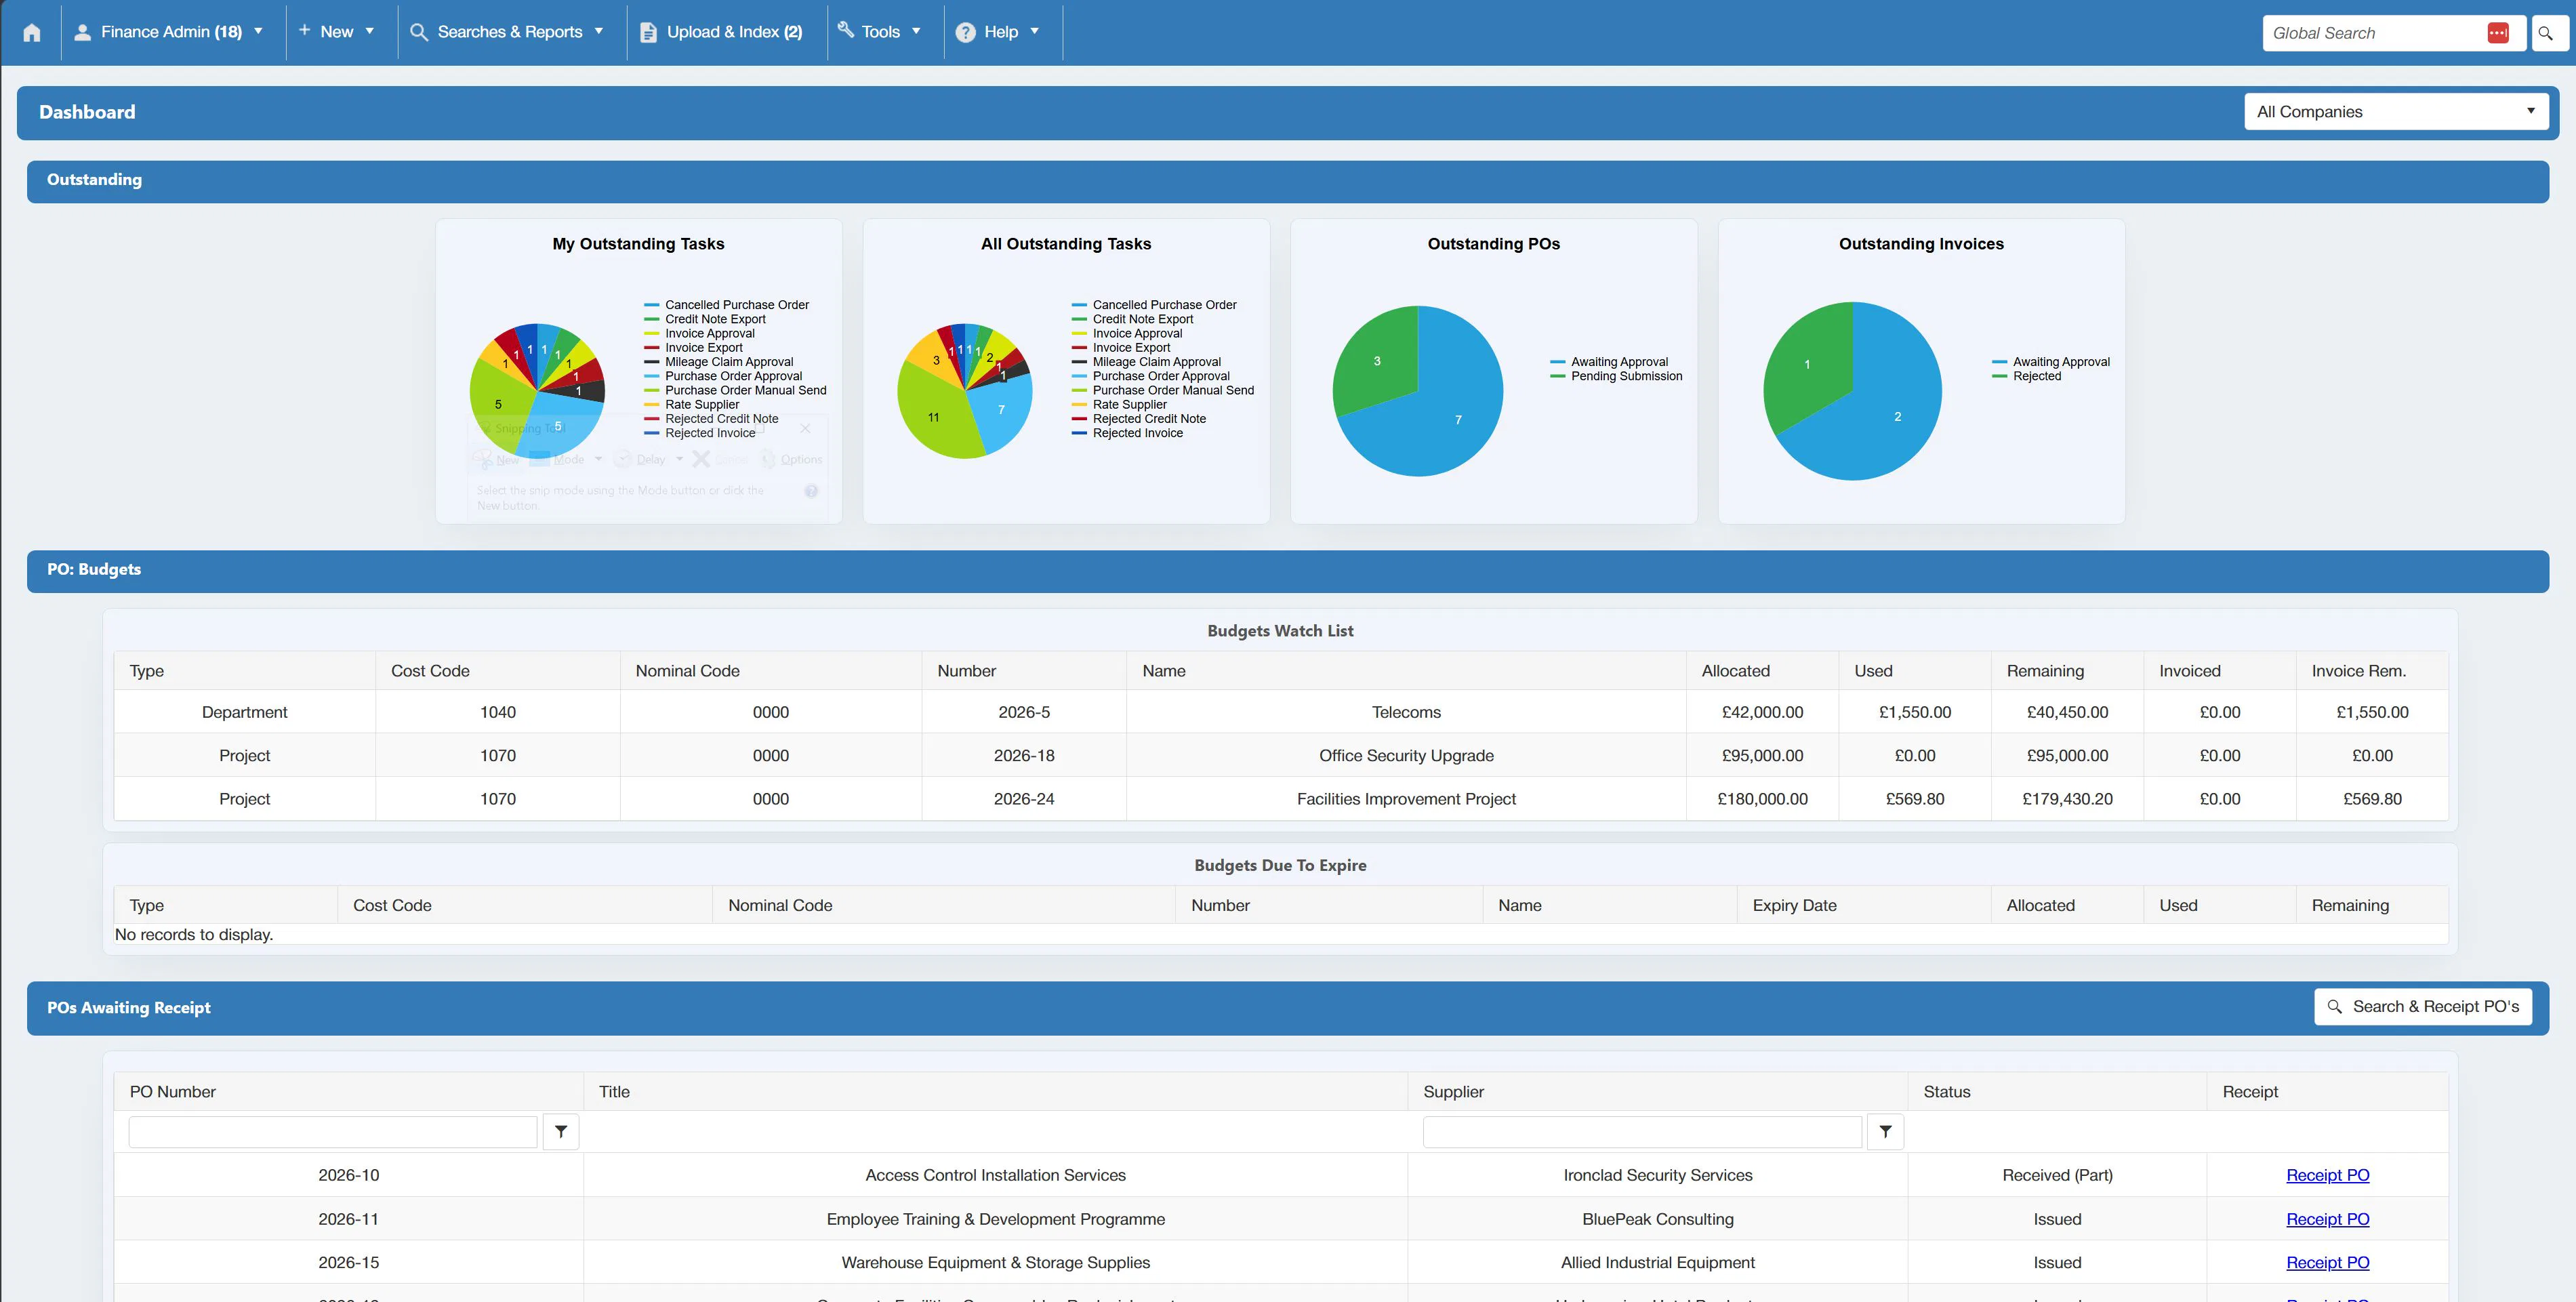
Task: Click the Expiry Date column header
Action: [x=1794, y=905]
